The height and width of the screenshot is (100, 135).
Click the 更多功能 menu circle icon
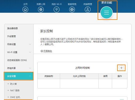(106, 13)
